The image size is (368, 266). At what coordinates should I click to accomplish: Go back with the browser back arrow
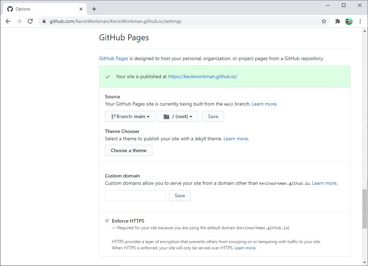click(x=8, y=21)
